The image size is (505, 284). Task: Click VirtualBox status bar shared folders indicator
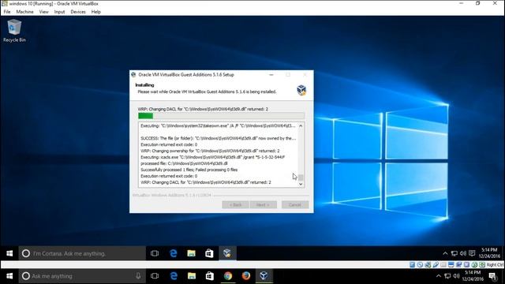(x=443, y=265)
